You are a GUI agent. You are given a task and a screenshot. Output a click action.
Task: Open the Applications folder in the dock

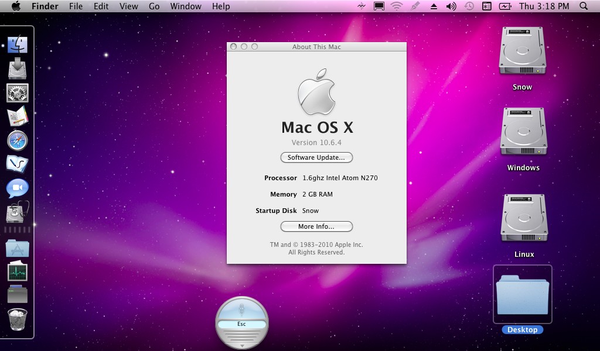coord(18,248)
